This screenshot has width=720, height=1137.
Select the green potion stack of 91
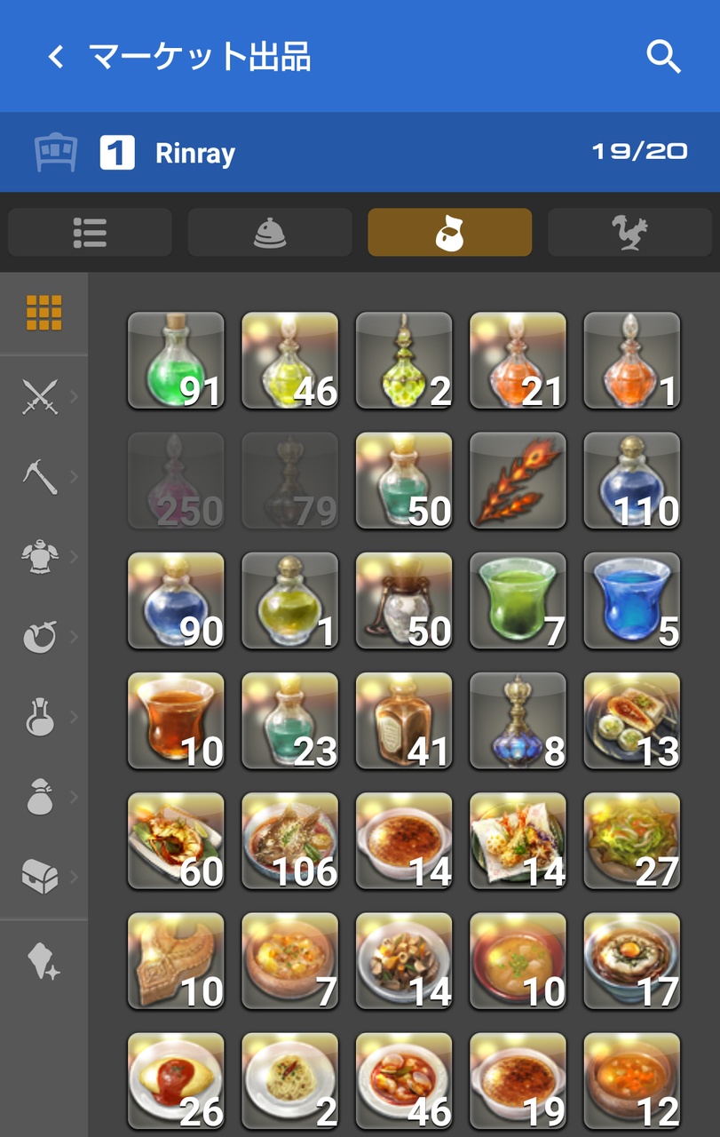click(x=176, y=360)
